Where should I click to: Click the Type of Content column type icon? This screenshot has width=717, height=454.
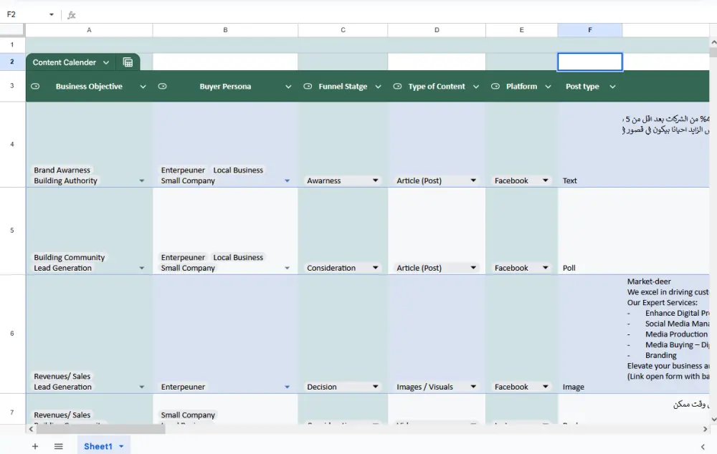[397, 87]
